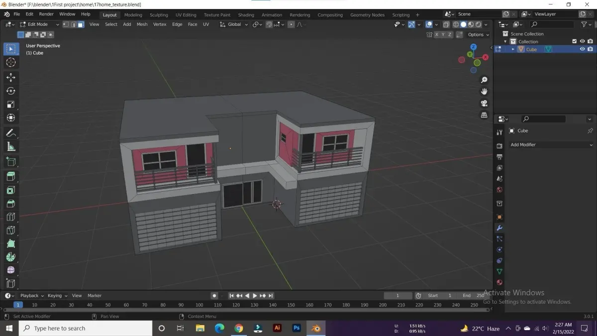Click current frame number field

tap(398, 296)
